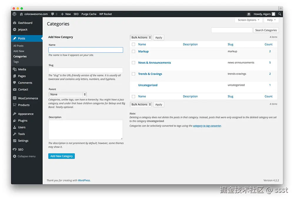
Task: Open the Markup category link
Action: point(143,51)
